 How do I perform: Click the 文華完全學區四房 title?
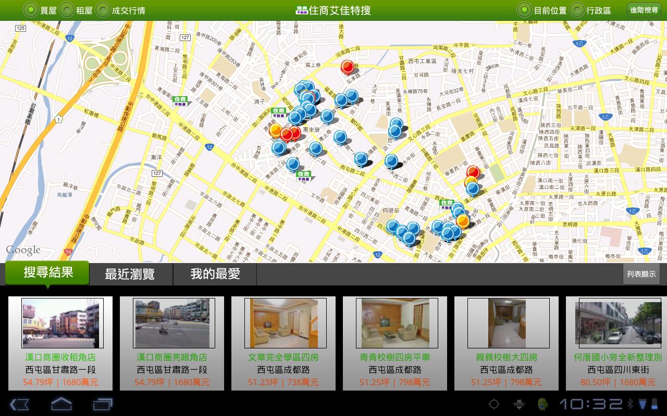[283, 357]
